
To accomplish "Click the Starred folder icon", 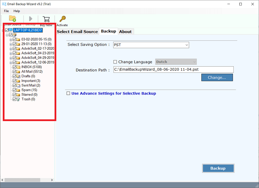I will [18, 95].
